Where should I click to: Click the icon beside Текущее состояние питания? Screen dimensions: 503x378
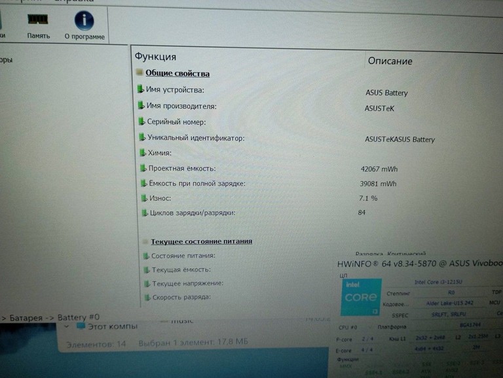[x=145, y=241]
